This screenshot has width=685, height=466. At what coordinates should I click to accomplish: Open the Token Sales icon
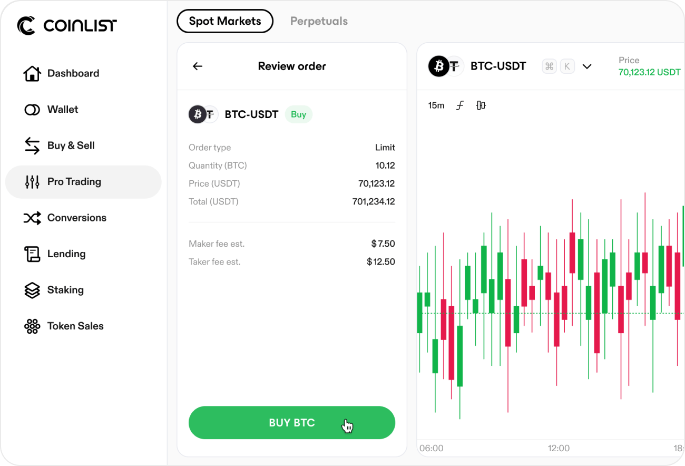coord(32,326)
